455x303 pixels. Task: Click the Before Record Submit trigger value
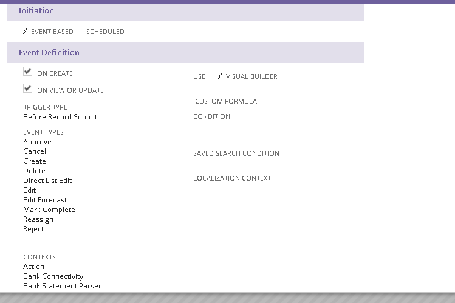[60, 116]
